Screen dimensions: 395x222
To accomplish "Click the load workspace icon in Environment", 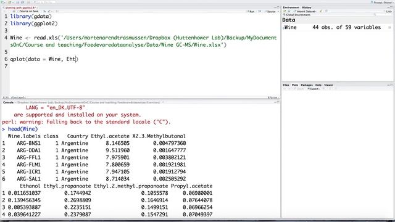I will coord(285,11).
